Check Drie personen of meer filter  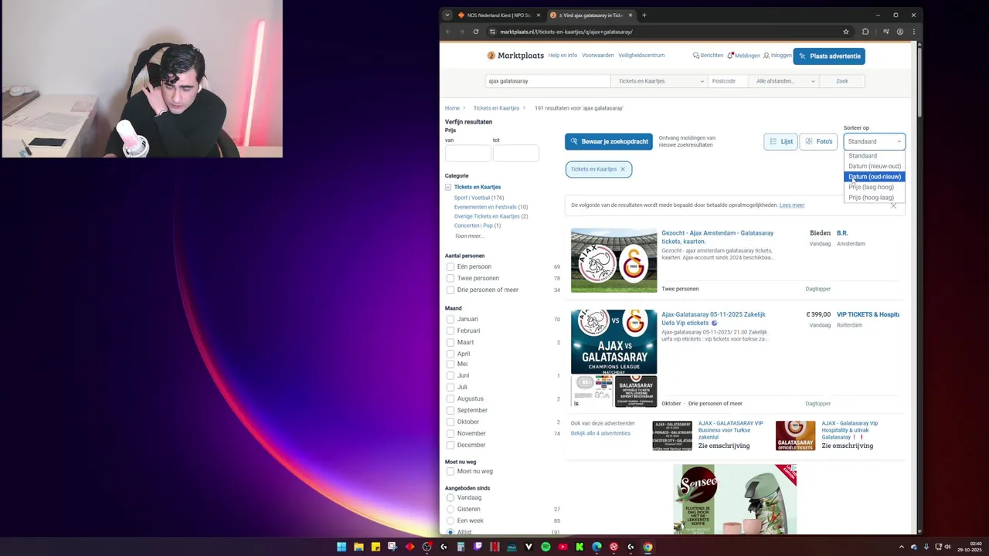[450, 290]
